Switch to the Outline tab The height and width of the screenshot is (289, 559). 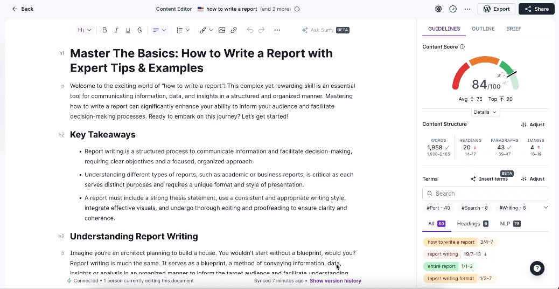pos(483,29)
